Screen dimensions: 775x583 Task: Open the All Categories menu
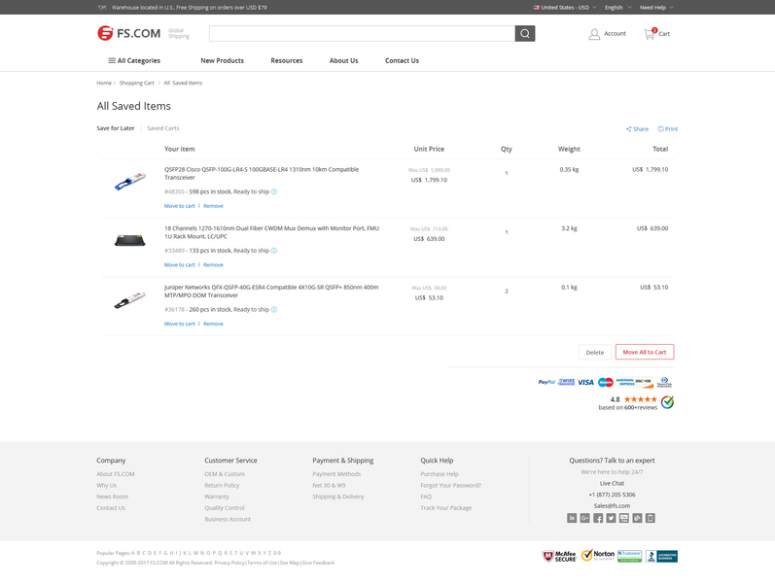coord(134,61)
